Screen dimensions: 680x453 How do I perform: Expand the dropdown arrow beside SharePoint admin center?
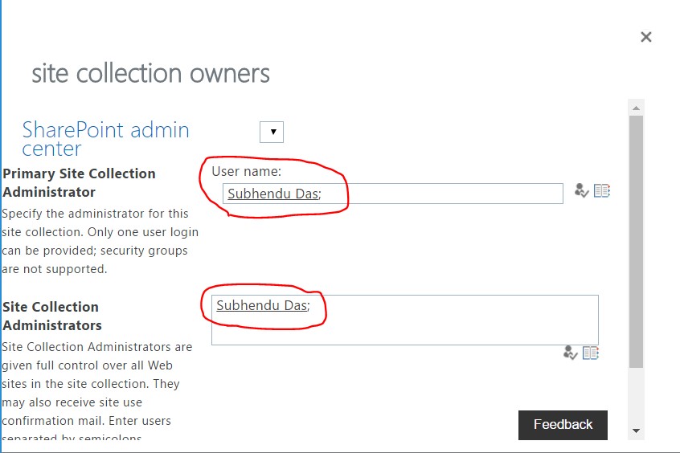272,132
